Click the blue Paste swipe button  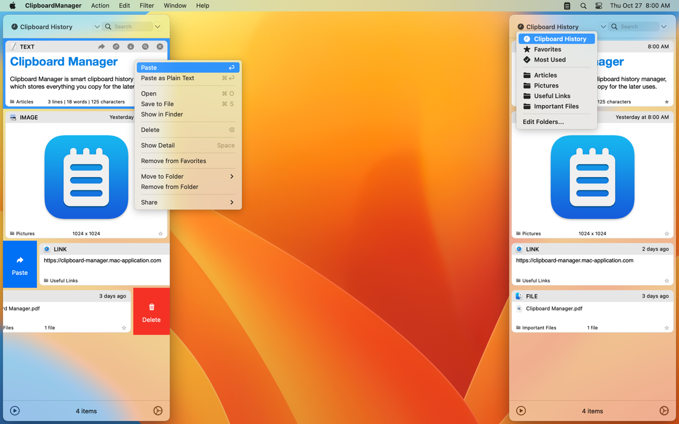tap(20, 265)
